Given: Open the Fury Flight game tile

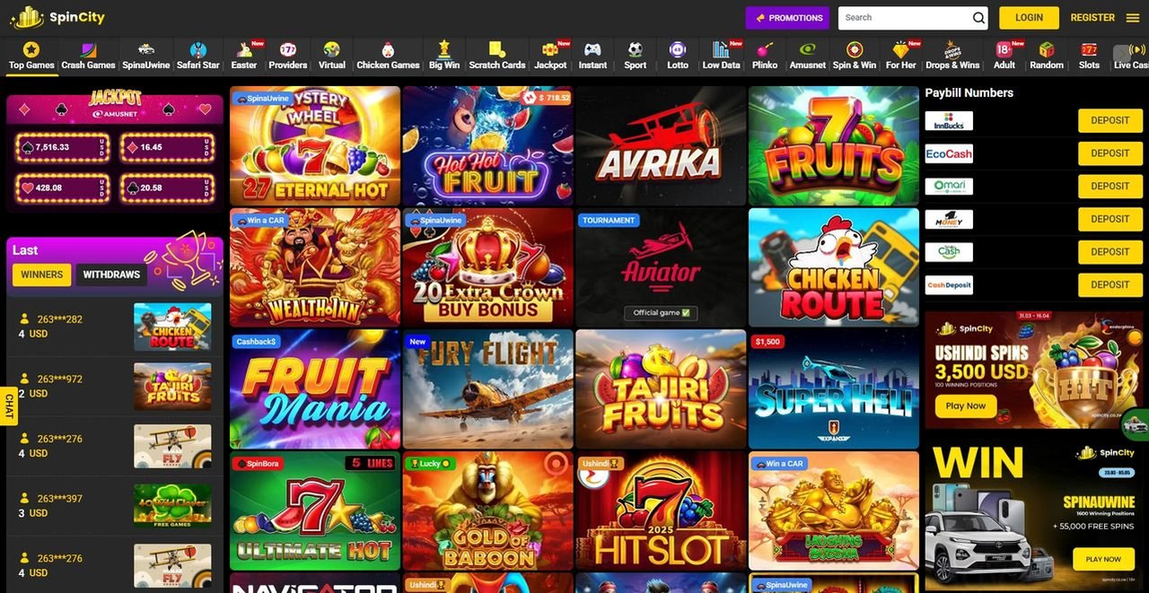Looking at the screenshot, I should (487, 389).
